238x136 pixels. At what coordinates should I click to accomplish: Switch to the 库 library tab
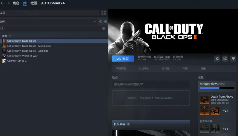click(x=25, y=3)
